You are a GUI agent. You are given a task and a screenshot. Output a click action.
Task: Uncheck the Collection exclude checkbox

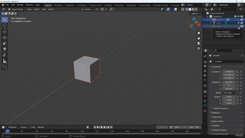235,16
